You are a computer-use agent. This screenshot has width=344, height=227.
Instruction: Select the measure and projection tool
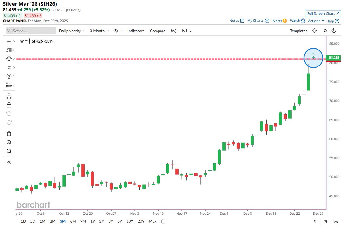[9, 85]
